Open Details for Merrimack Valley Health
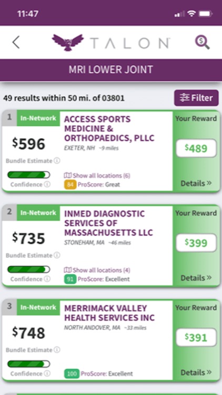 (x=196, y=372)
